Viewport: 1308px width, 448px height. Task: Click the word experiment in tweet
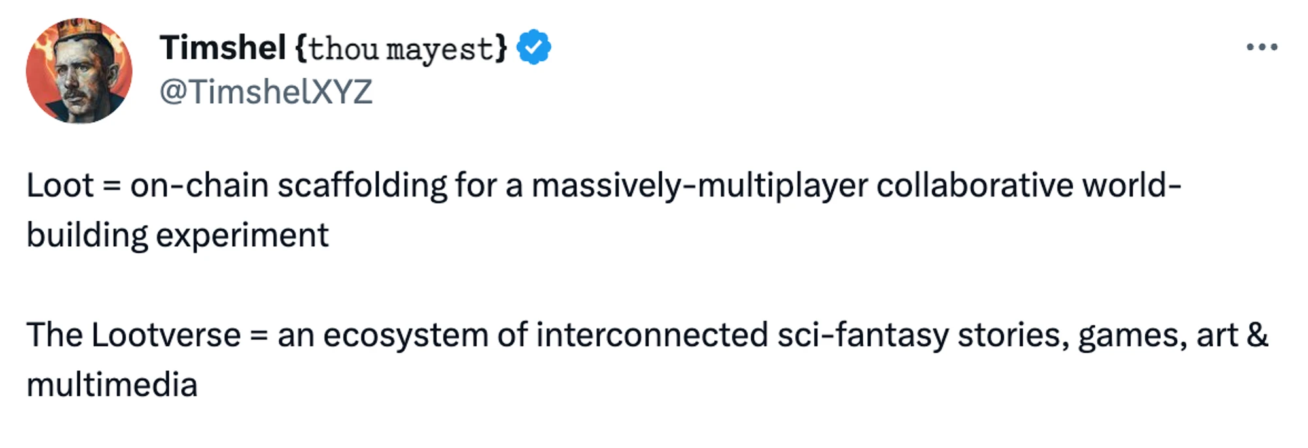pos(242,235)
